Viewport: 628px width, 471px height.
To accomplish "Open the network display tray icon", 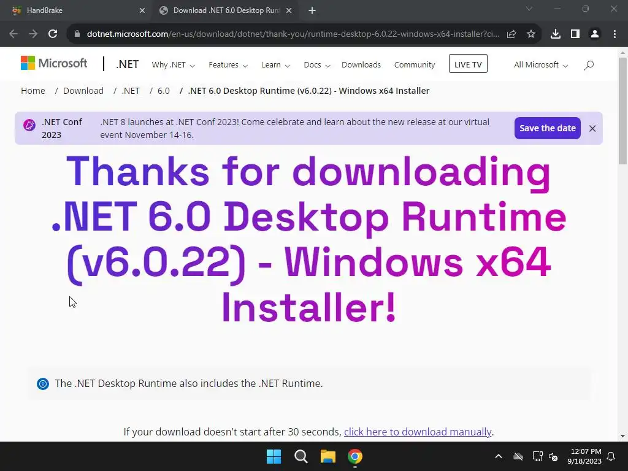I will pos(537,456).
